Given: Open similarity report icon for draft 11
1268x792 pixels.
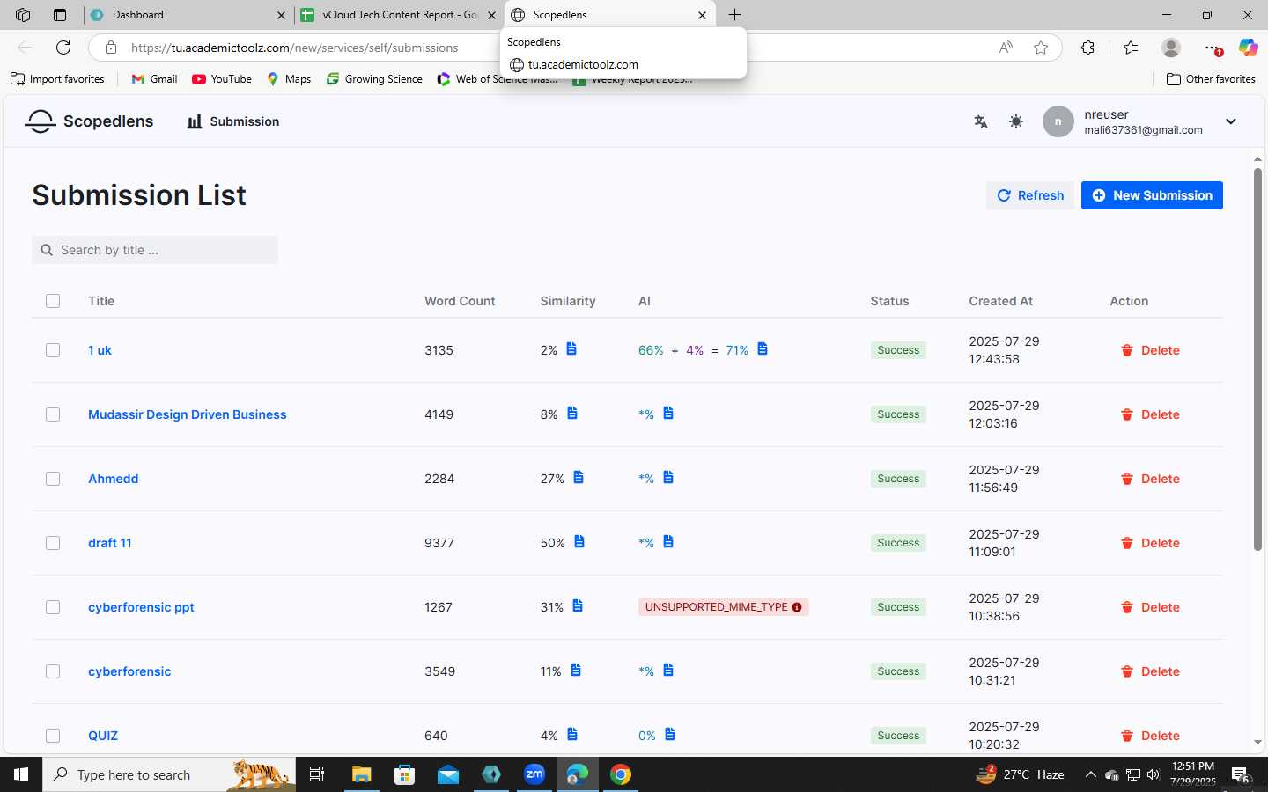Looking at the screenshot, I should (579, 542).
